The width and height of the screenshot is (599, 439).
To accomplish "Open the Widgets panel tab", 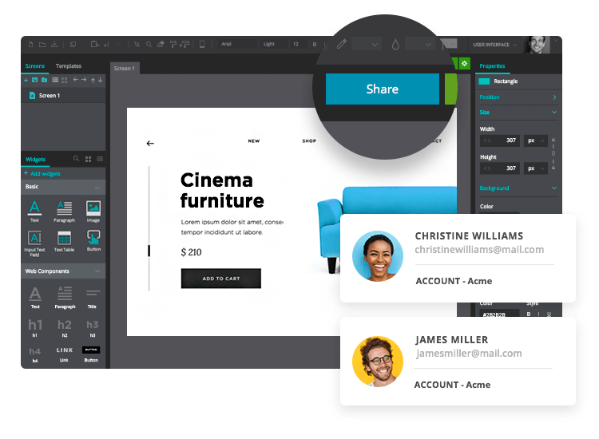I will pos(35,160).
